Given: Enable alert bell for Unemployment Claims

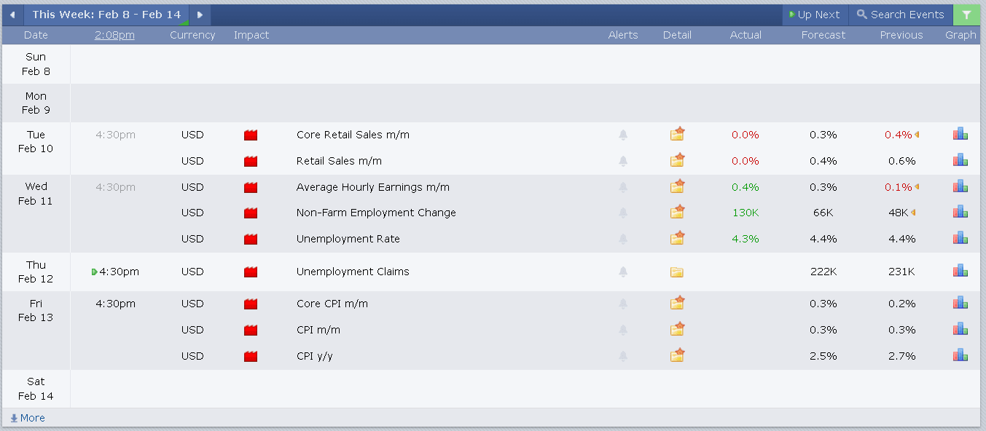Looking at the screenshot, I should tap(623, 272).
